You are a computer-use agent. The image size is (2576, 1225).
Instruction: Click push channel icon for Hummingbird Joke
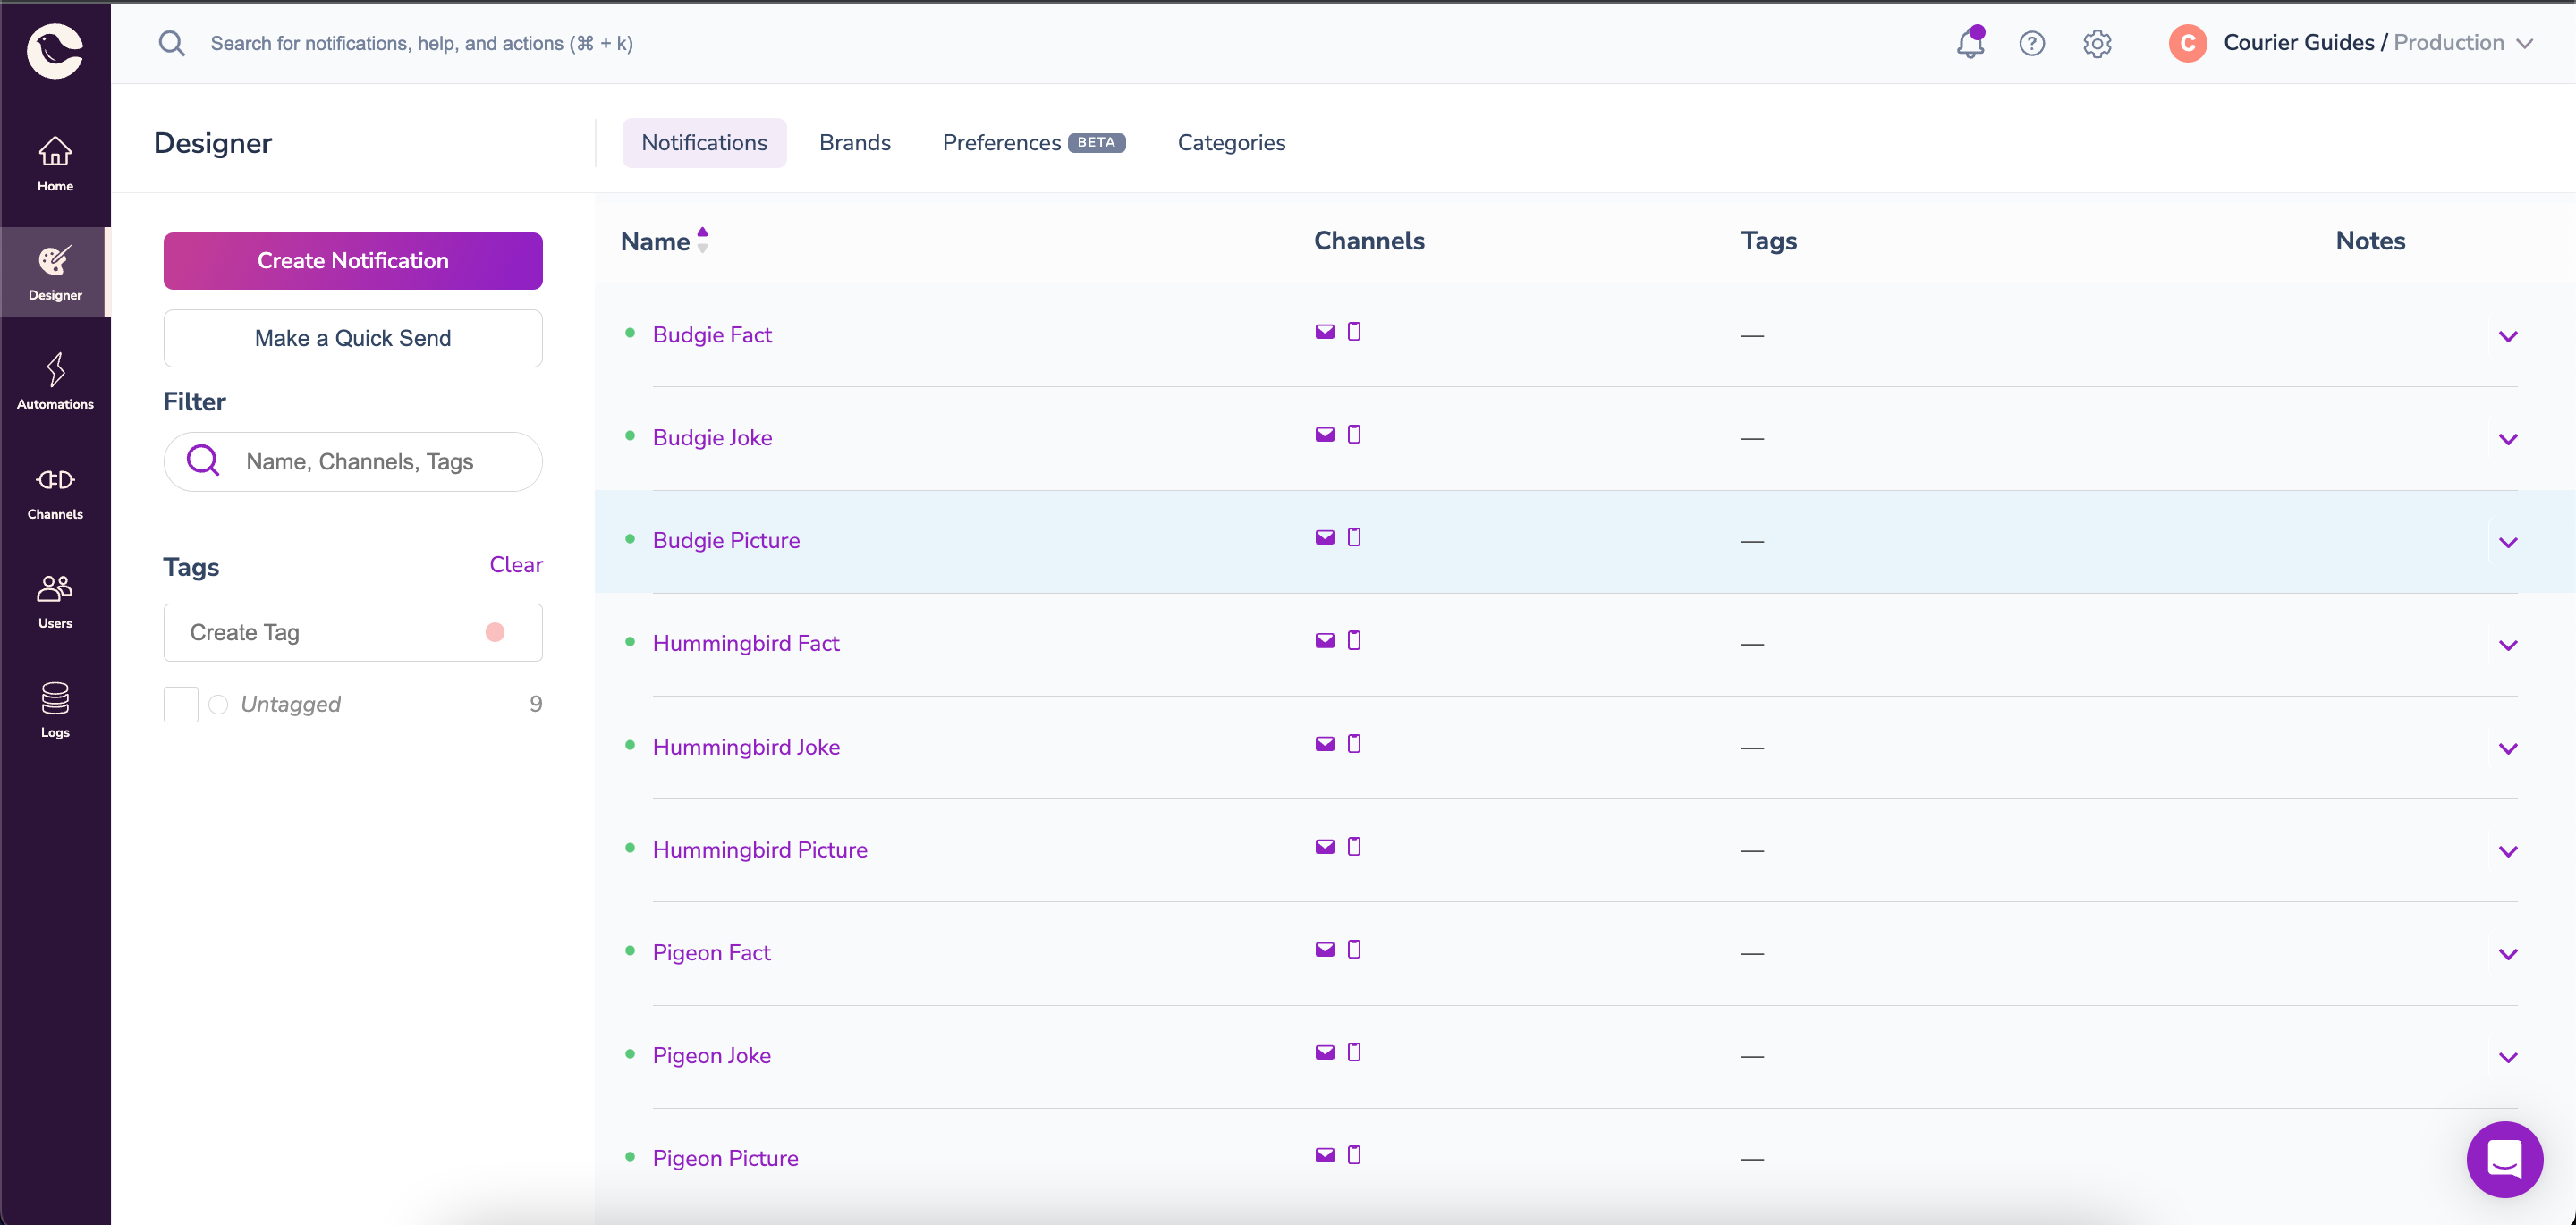(1354, 744)
